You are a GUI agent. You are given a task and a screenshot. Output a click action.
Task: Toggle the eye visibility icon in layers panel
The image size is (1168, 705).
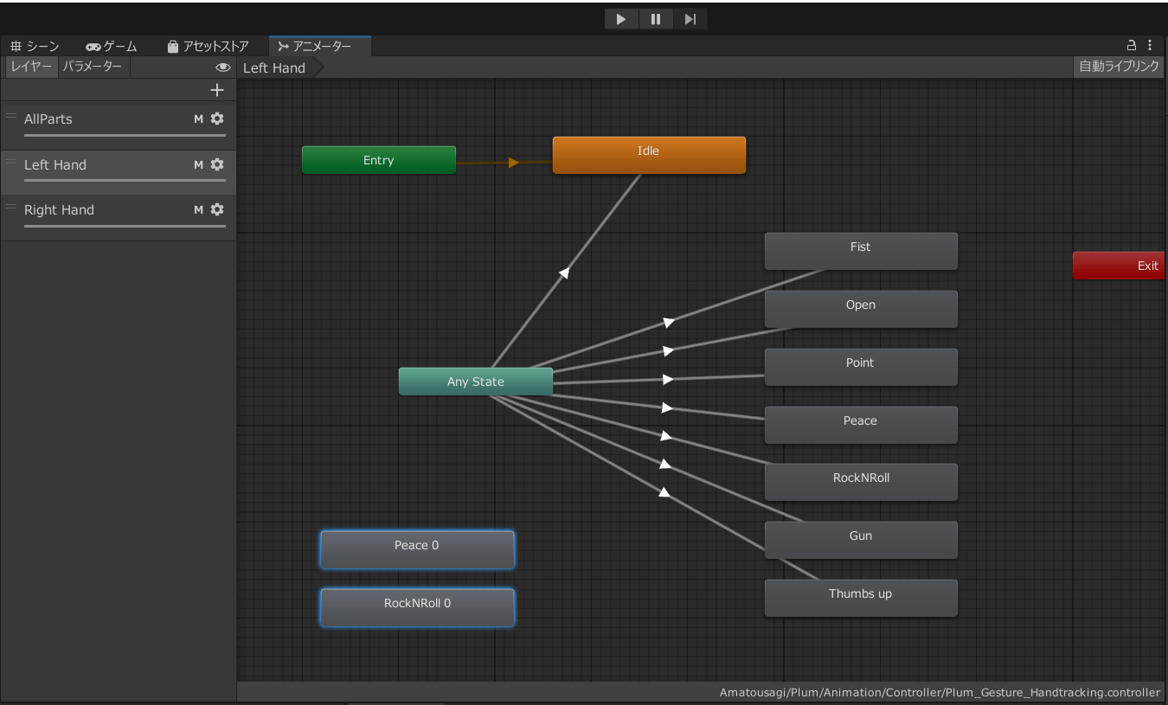coord(223,67)
